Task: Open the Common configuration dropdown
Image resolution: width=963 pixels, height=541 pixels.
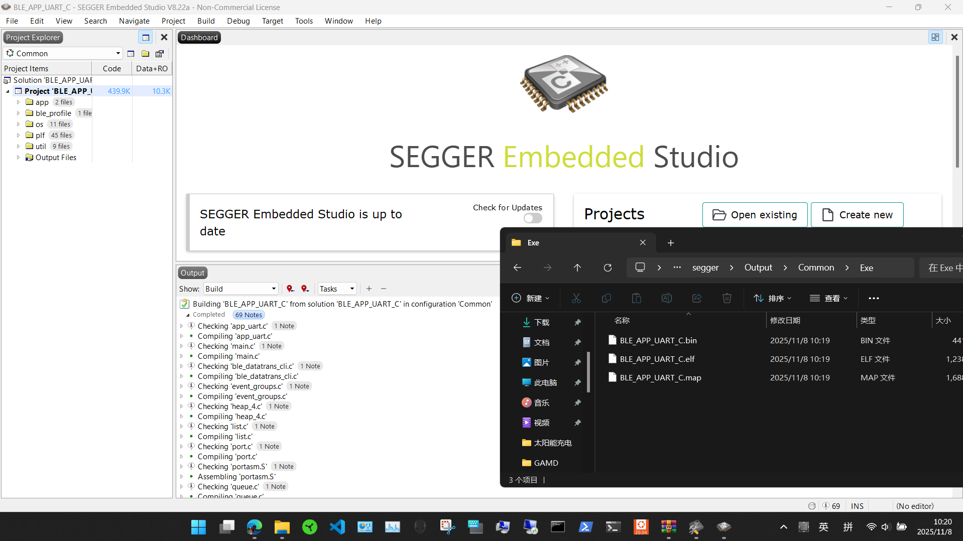Action: click(x=63, y=53)
